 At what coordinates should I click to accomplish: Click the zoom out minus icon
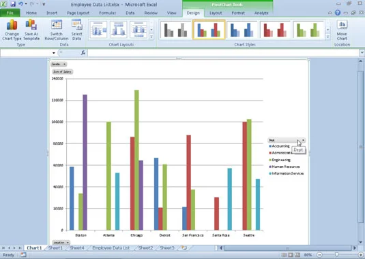coord(319,255)
